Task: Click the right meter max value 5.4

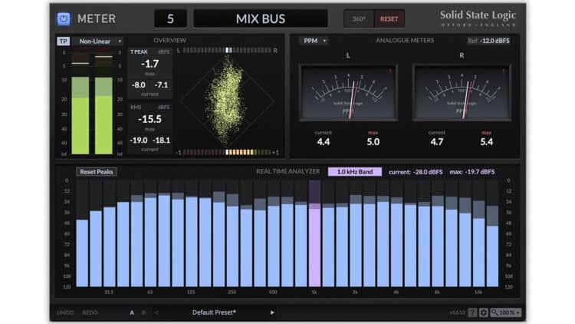Action: tap(487, 142)
